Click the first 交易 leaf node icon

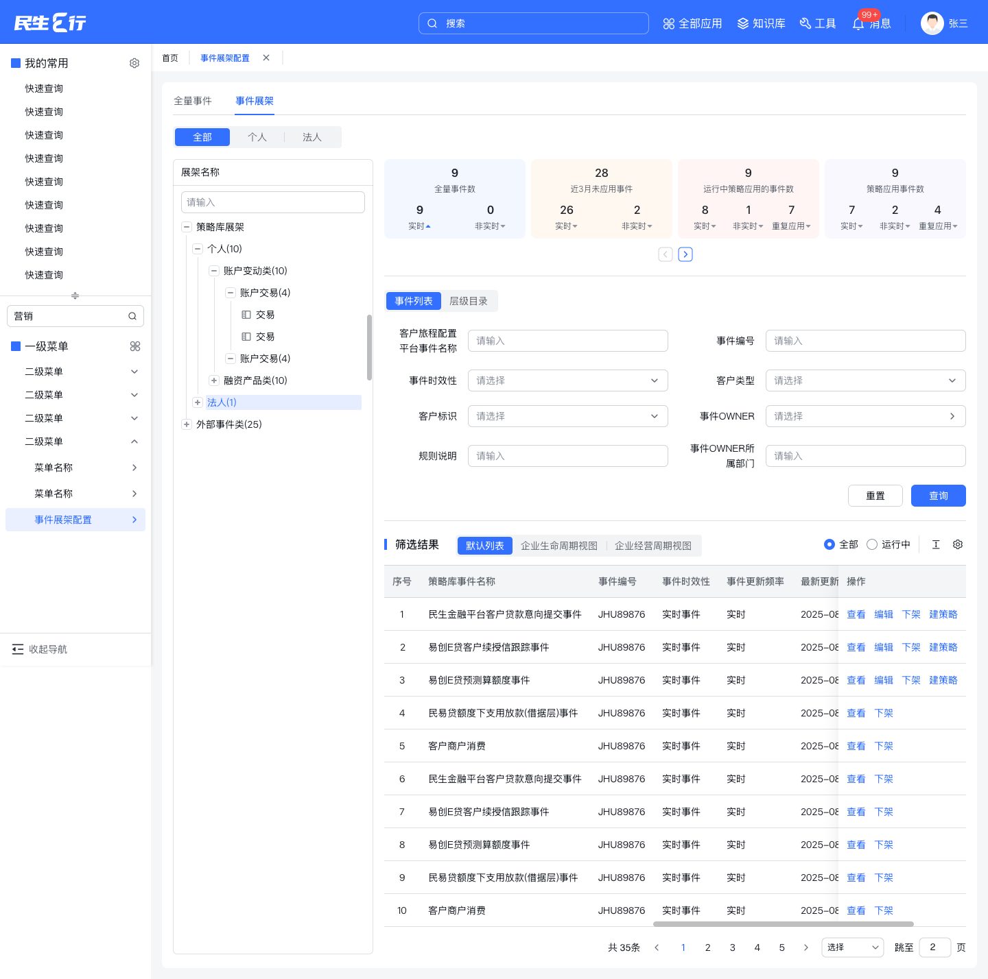point(246,315)
